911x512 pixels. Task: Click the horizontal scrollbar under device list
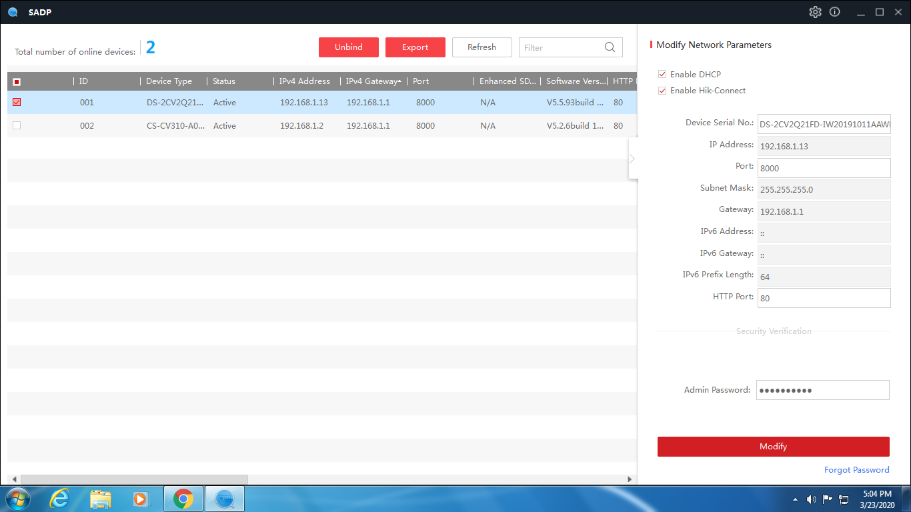click(134, 479)
